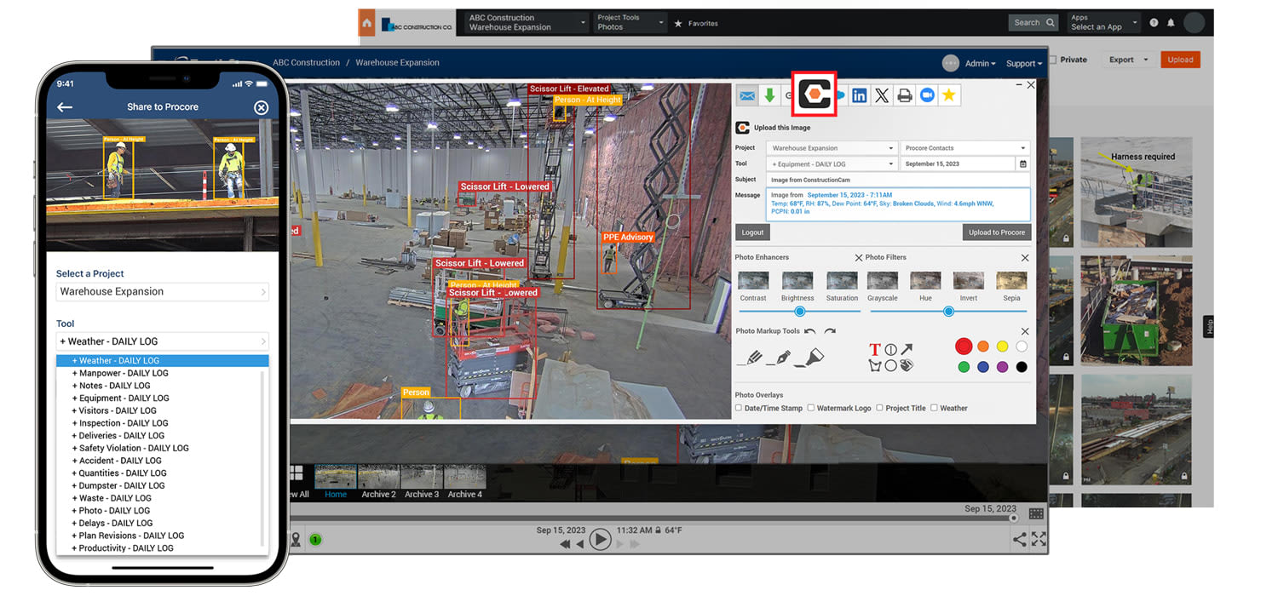The height and width of the screenshot is (596, 1278).
Task: Pick the red color swatch
Action: (964, 346)
